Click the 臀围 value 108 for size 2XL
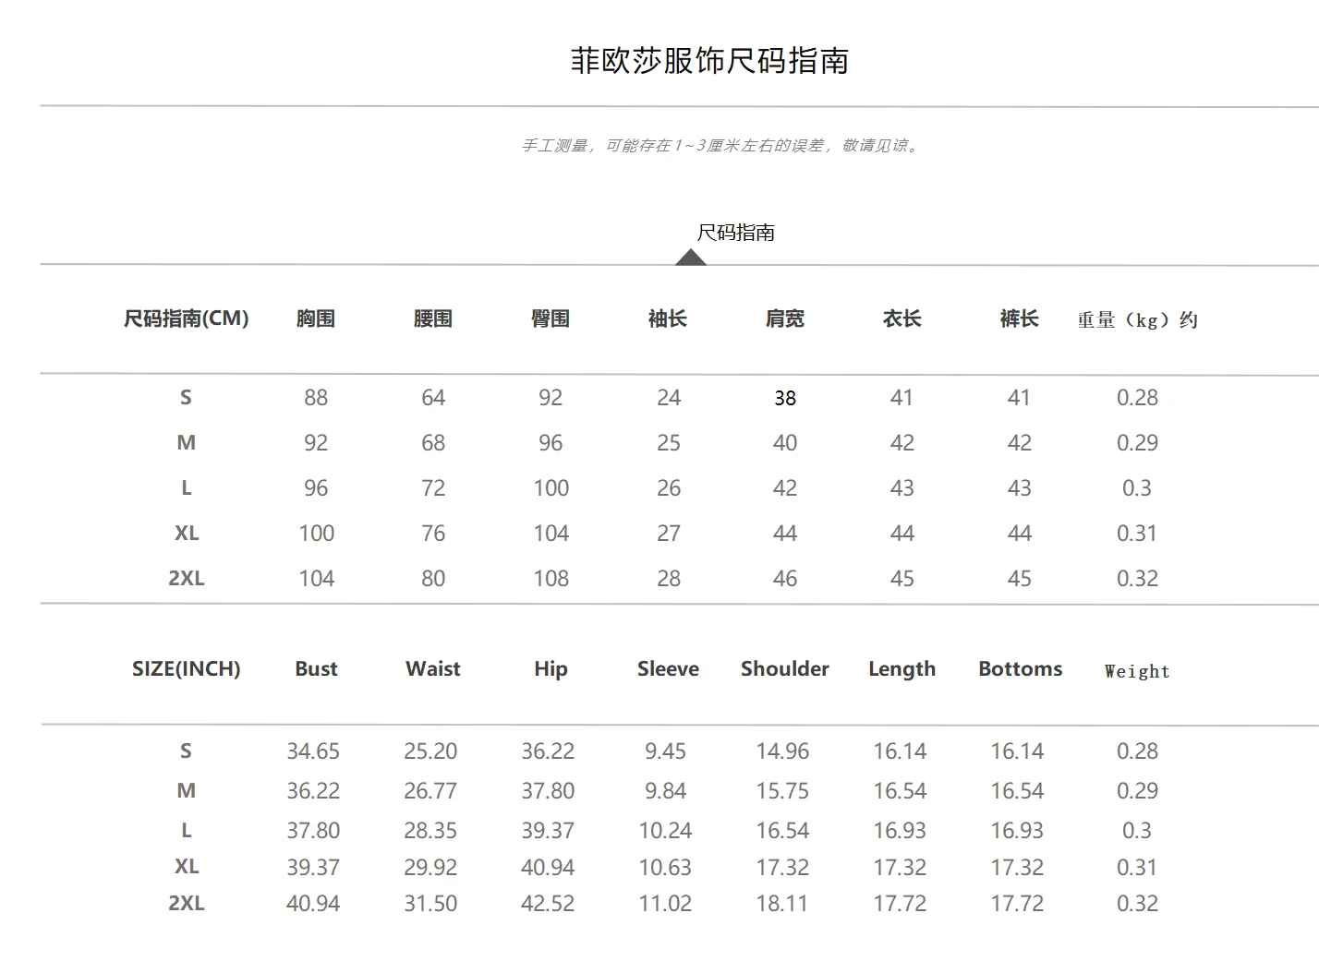Viewport: 1319px width, 961px height. (x=551, y=579)
